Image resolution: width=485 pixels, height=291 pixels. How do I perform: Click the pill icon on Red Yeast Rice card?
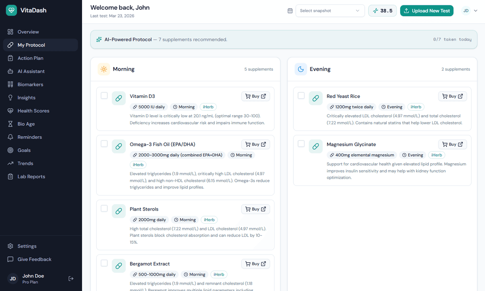[316, 98]
